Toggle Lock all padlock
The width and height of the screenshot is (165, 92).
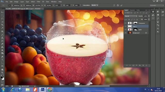[x=137, y=19]
